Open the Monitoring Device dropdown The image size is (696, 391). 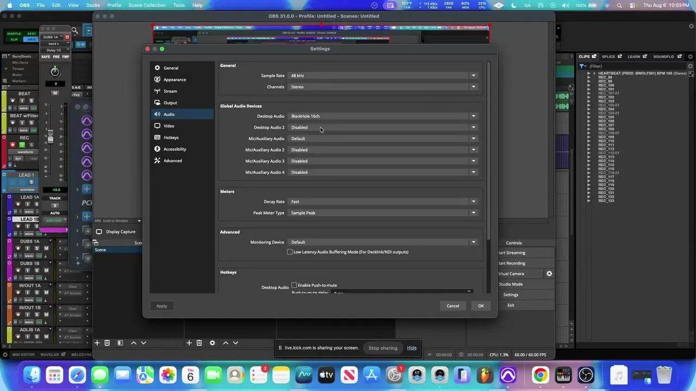pyautogui.click(x=383, y=242)
